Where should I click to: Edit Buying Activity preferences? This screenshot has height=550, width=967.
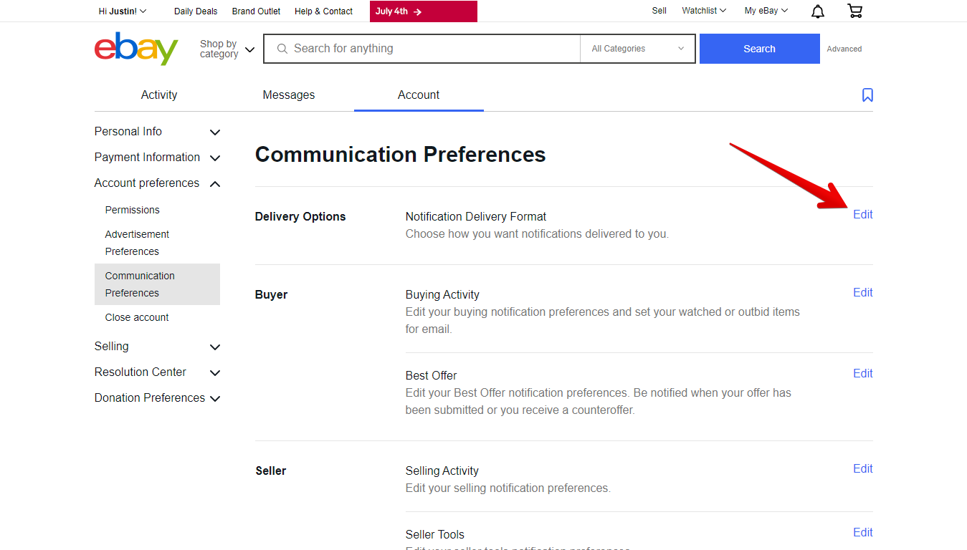tap(863, 293)
